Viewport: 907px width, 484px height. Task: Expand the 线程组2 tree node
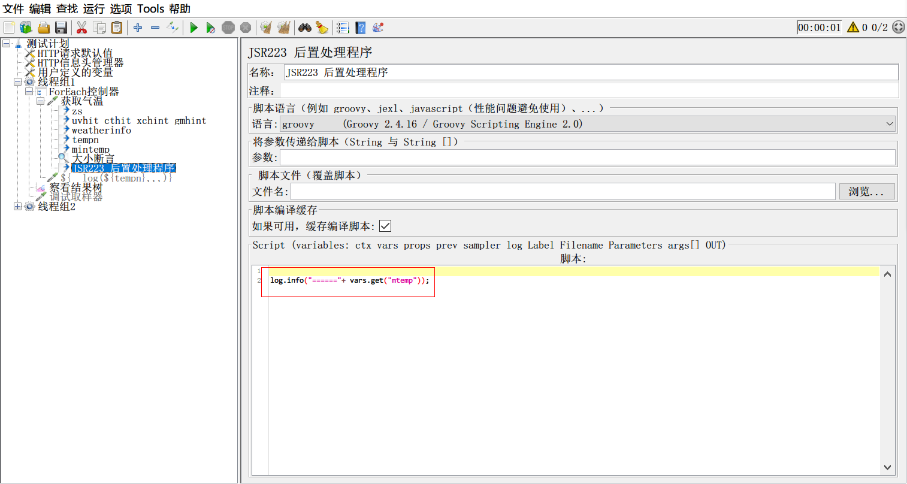[x=17, y=207]
